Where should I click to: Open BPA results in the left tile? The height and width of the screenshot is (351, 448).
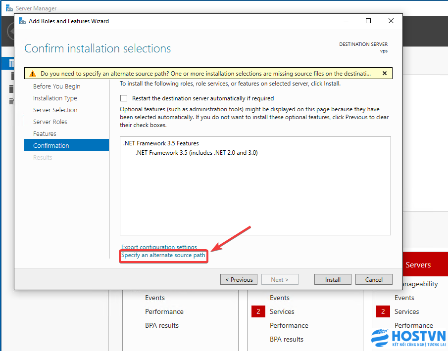pos(162,326)
